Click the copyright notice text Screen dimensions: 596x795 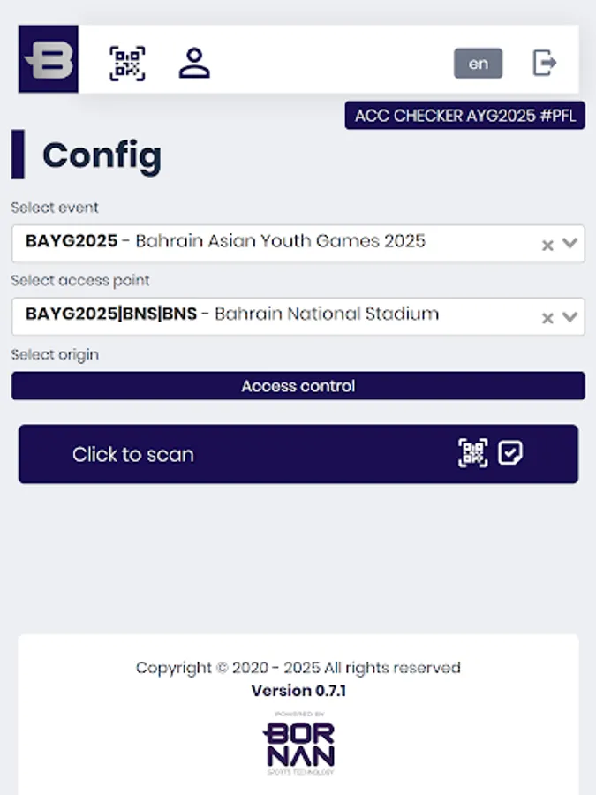298,668
